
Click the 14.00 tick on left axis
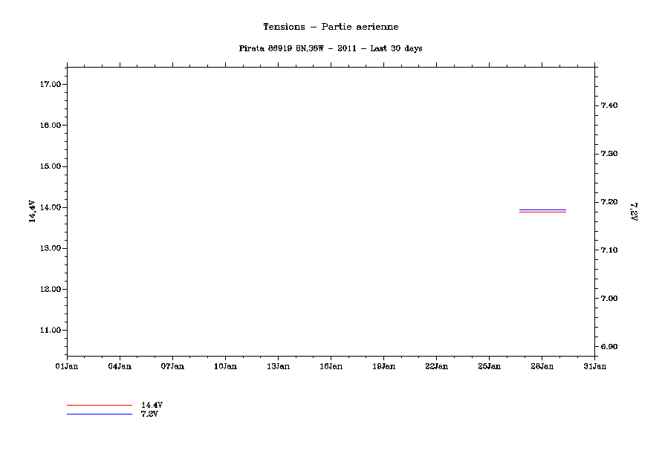pos(49,207)
